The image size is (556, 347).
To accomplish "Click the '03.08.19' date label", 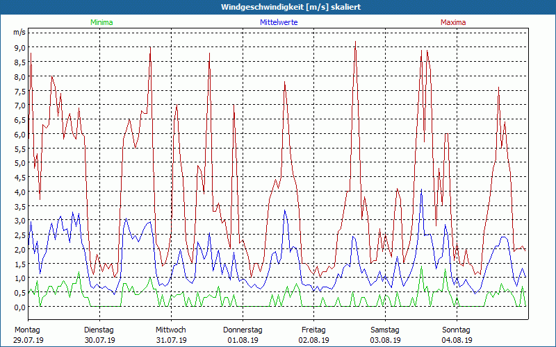I will (386, 340).
